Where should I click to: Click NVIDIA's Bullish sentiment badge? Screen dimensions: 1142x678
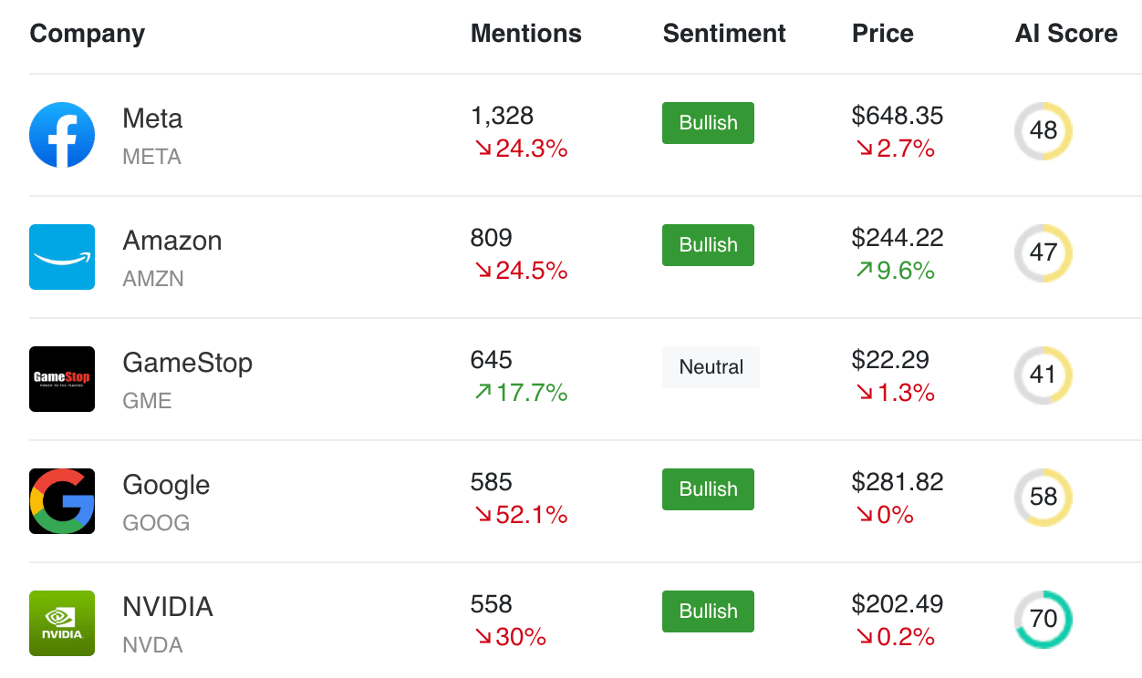point(708,611)
